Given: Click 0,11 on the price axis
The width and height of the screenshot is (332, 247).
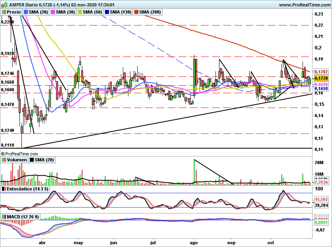Looking at the screenshot, I should pyautogui.click(x=319, y=149).
